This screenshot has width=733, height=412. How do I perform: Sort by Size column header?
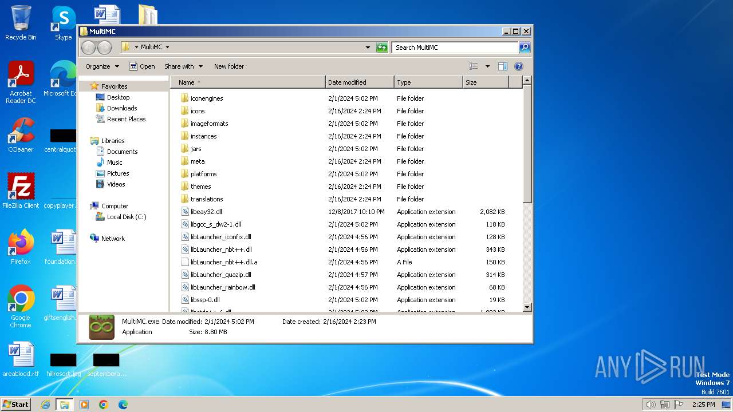[486, 82]
